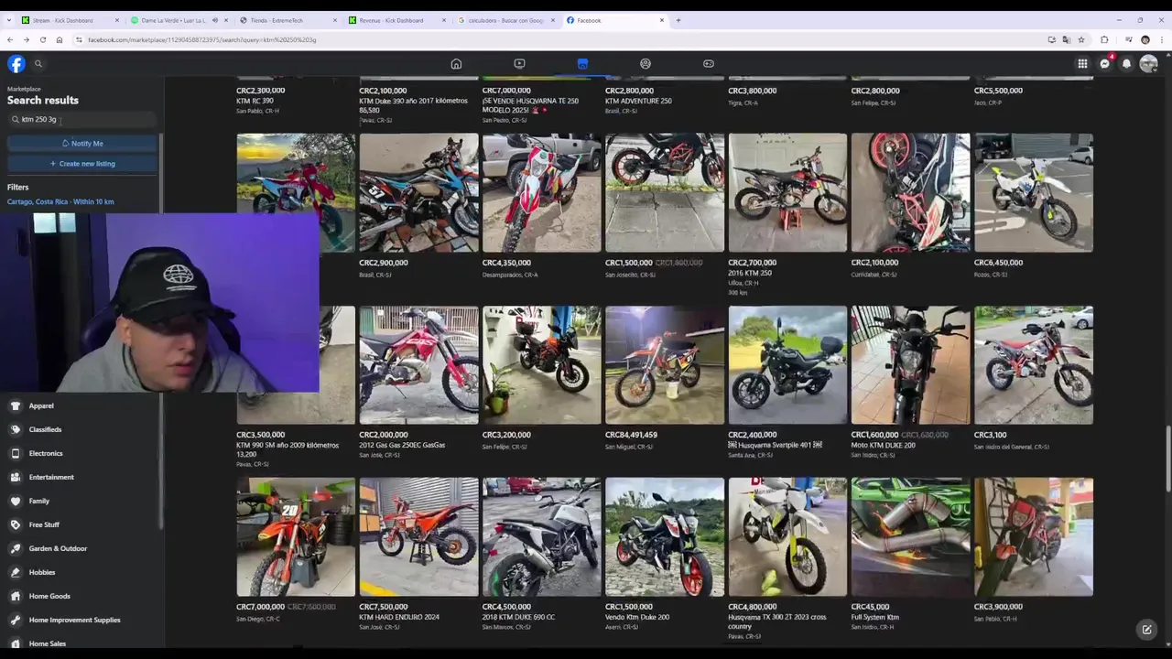Mute the Dame La Verdé tab audio icon
The width and height of the screenshot is (1172, 659).
click(215, 20)
